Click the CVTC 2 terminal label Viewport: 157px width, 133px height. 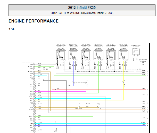click(x=31, y=116)
